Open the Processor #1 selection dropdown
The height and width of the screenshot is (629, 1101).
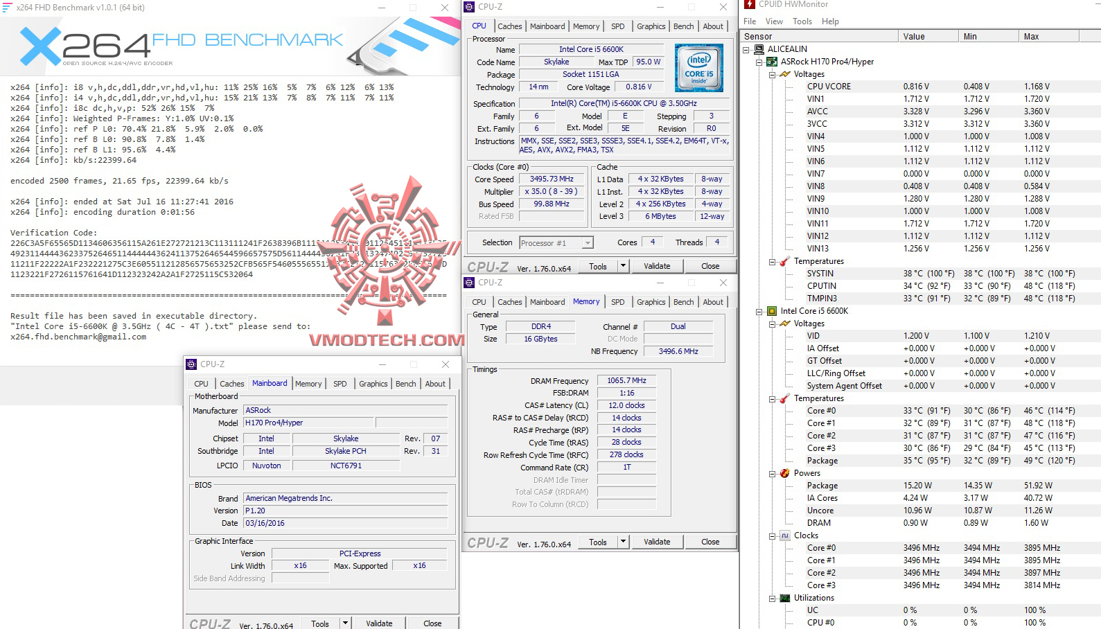[588, 243]
